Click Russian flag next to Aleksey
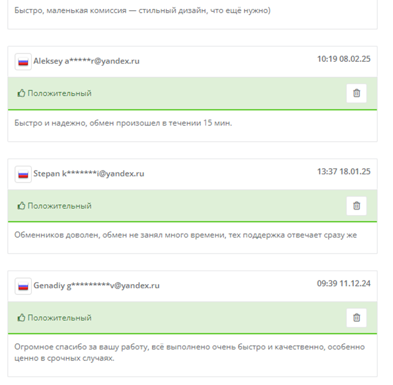The height and width of the screenshot is (385, 393). pos(23,61)
